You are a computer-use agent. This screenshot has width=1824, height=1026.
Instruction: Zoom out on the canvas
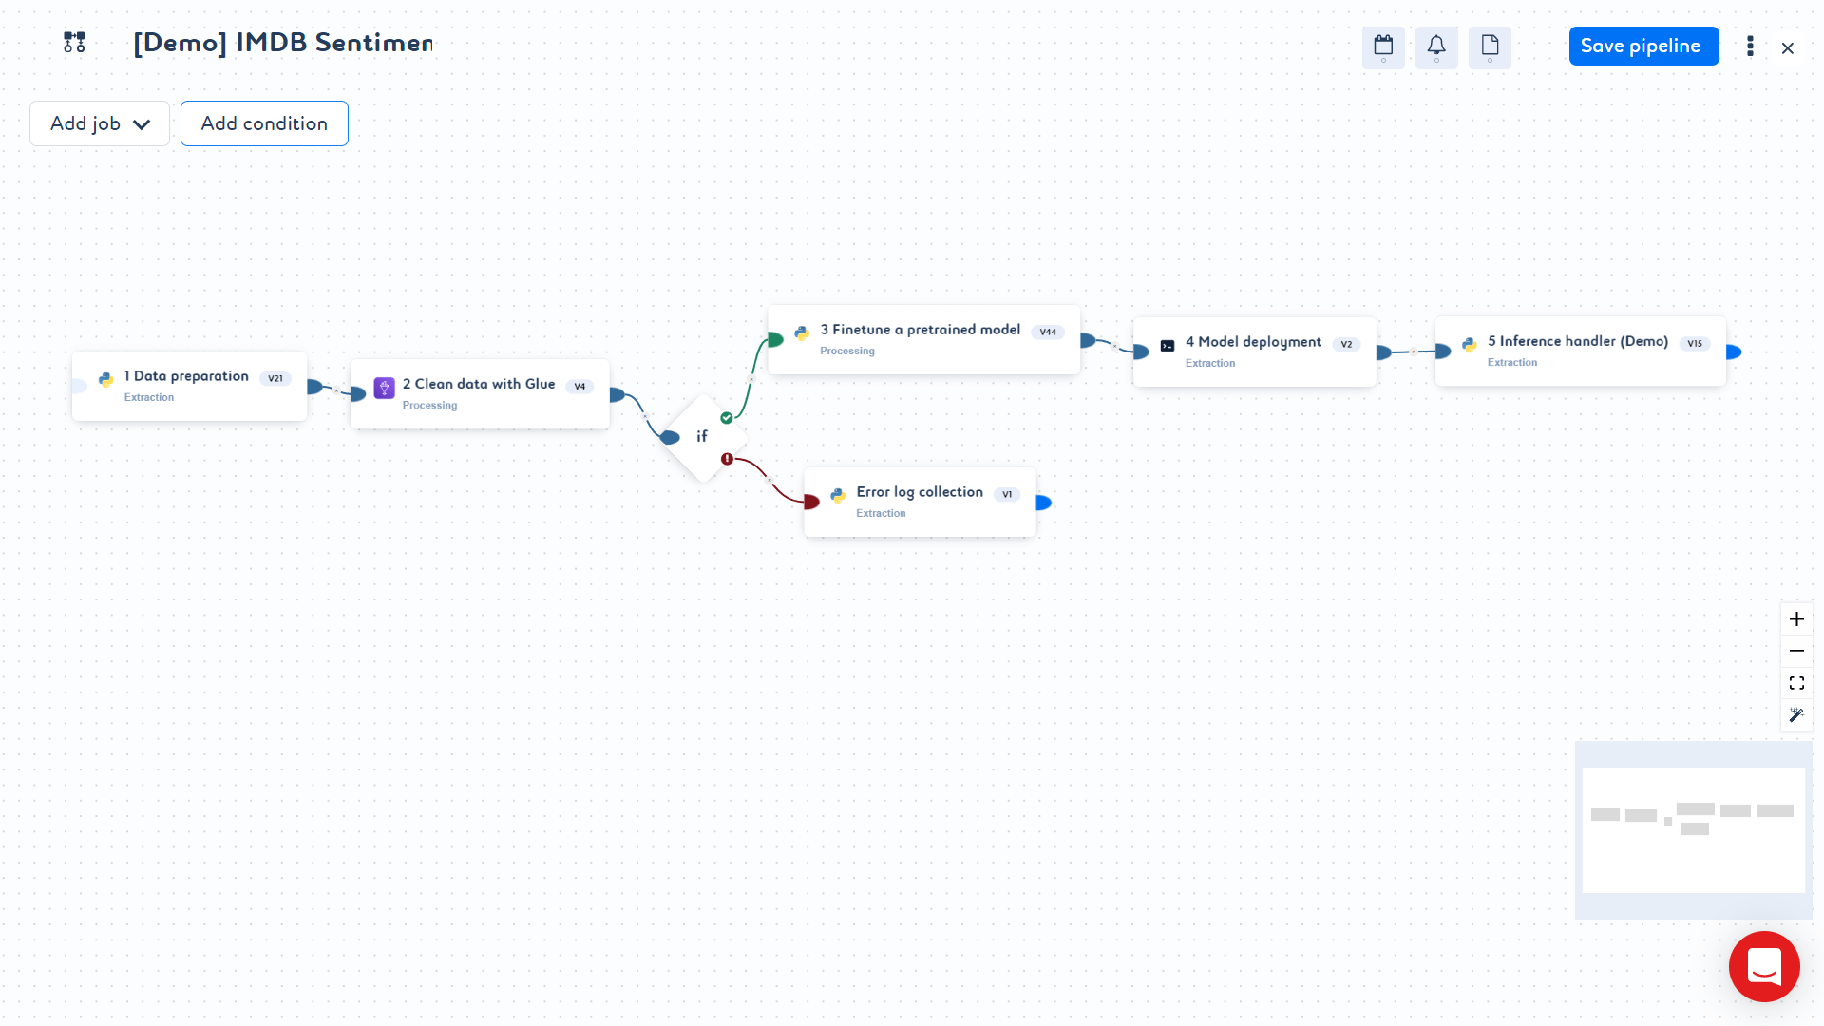[x=1796, y=651]
